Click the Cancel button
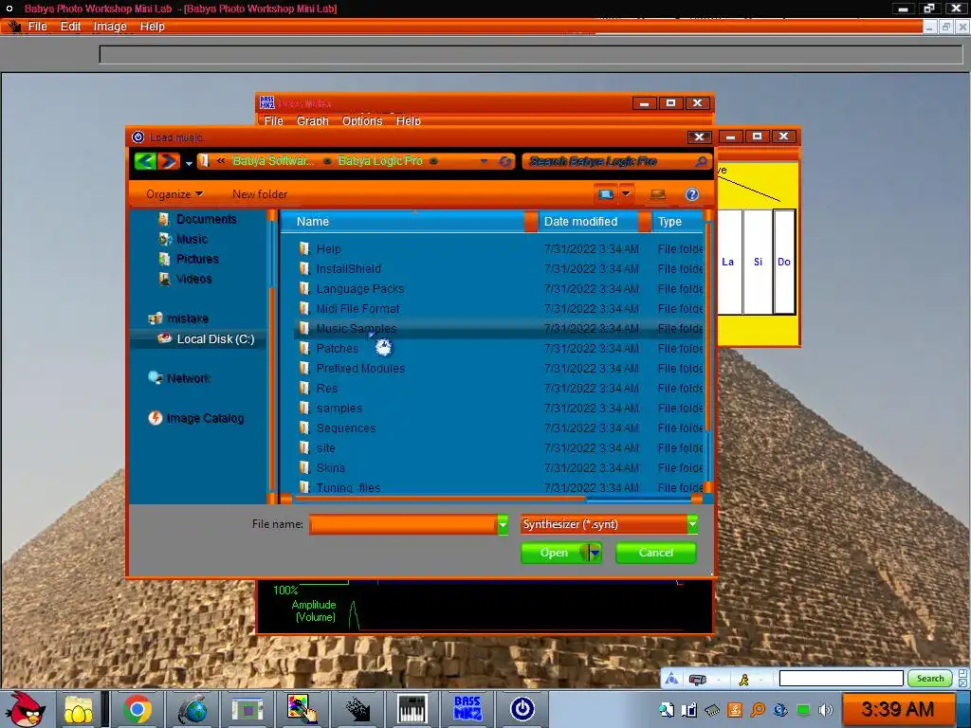This screenshot has width=971, height=728. tap(656, 553)
